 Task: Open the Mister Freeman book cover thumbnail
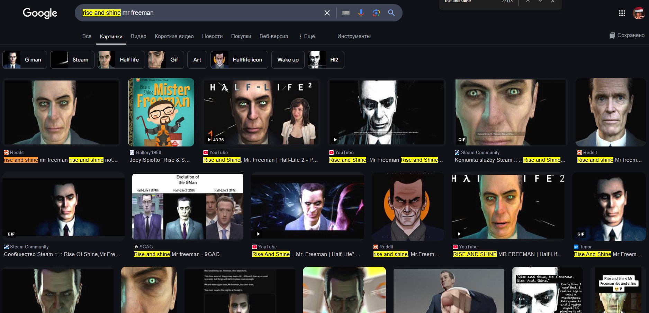tap(161, 112)
